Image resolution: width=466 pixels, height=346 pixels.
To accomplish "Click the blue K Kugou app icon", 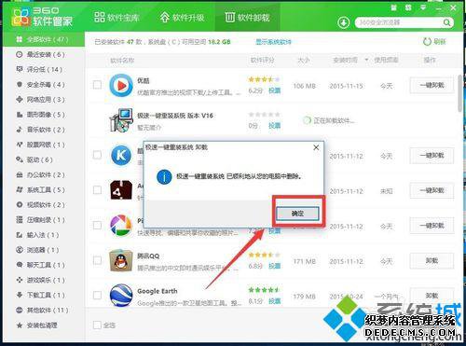I will pos(121,155).
